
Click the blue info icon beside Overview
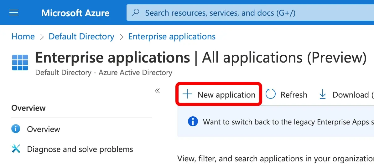coord(16,129)
